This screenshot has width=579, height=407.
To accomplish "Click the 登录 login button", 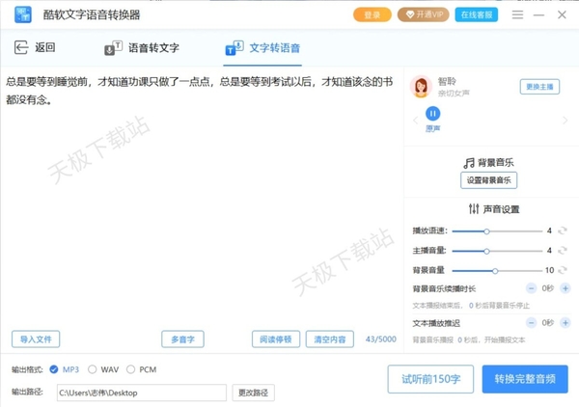I will point(372,14).
